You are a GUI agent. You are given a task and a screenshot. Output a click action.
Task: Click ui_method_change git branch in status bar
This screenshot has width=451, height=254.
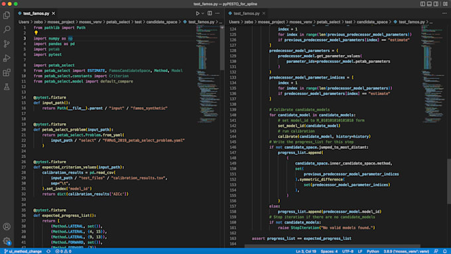point(23,251)
